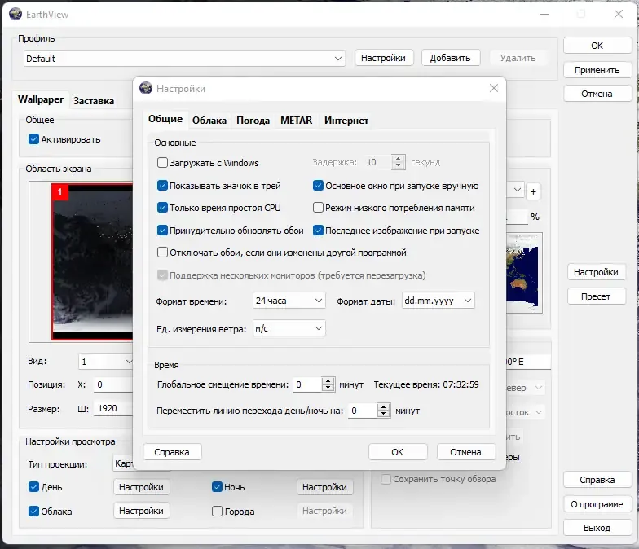
Task: Click the Применить button
Action: point(597,70)
